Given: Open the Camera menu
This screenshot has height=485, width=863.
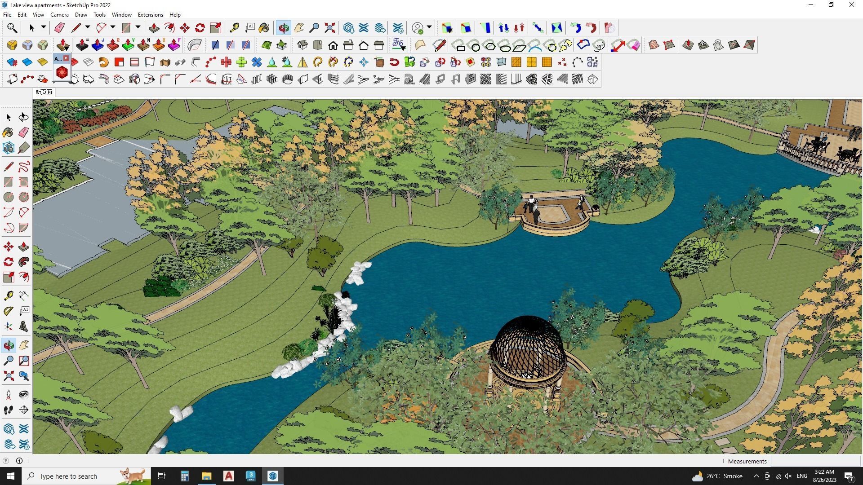Looking at the screenshot, I should point(59,15).
